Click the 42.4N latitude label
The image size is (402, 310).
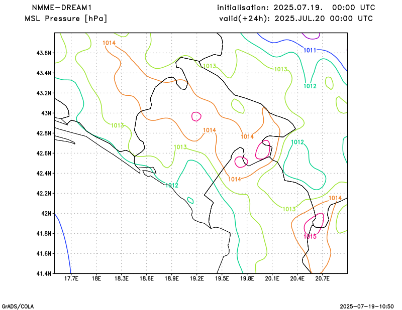44,173
